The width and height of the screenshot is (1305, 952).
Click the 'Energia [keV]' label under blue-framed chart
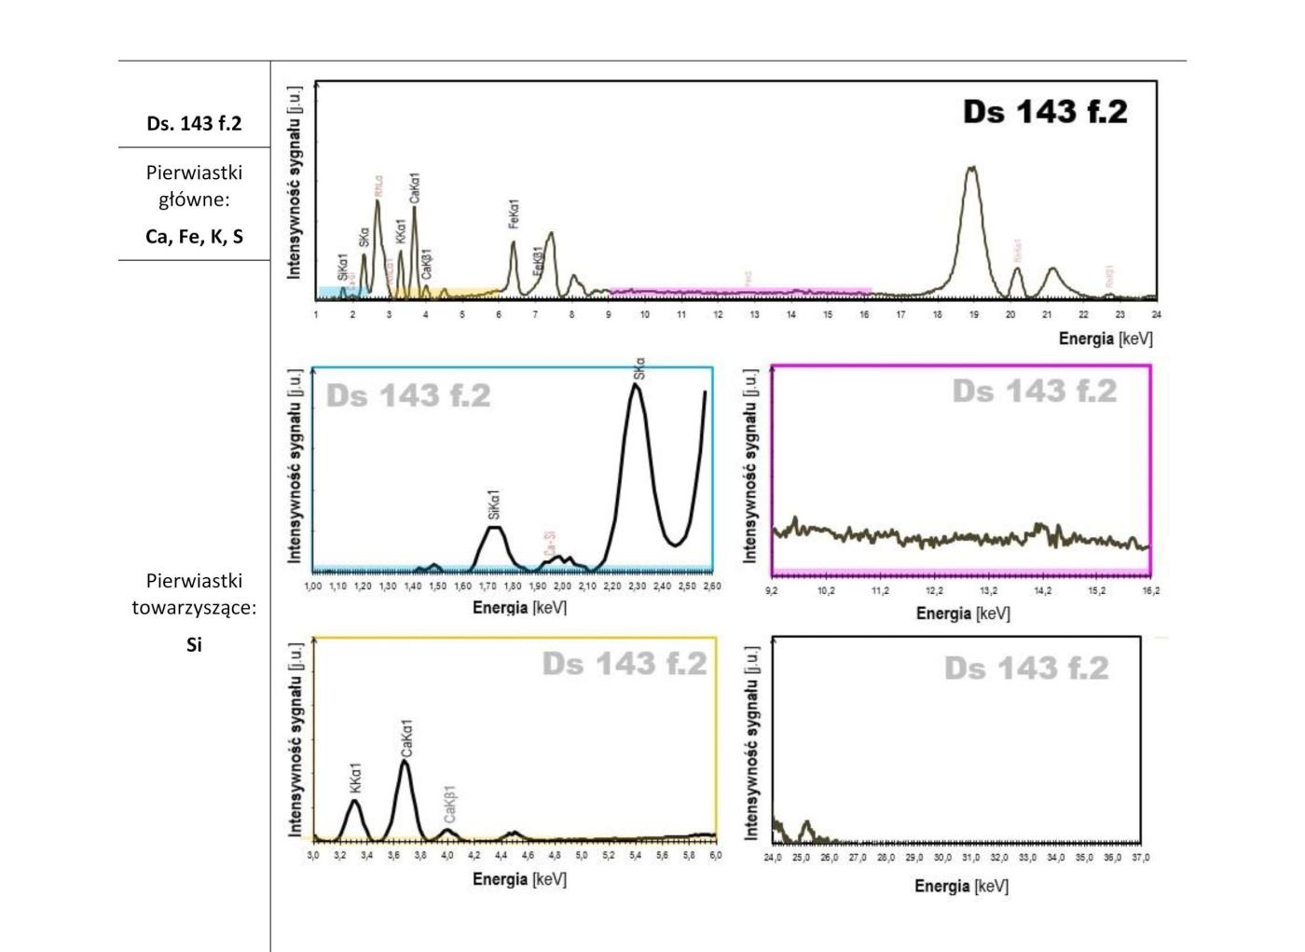(519, 608)
